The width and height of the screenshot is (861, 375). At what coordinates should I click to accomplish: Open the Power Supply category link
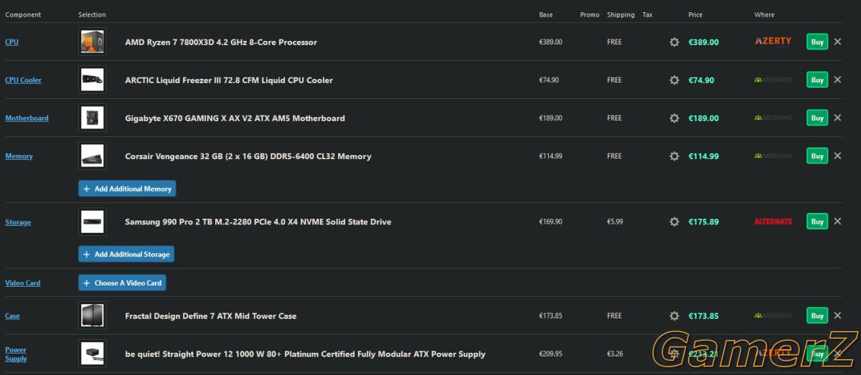16,354
